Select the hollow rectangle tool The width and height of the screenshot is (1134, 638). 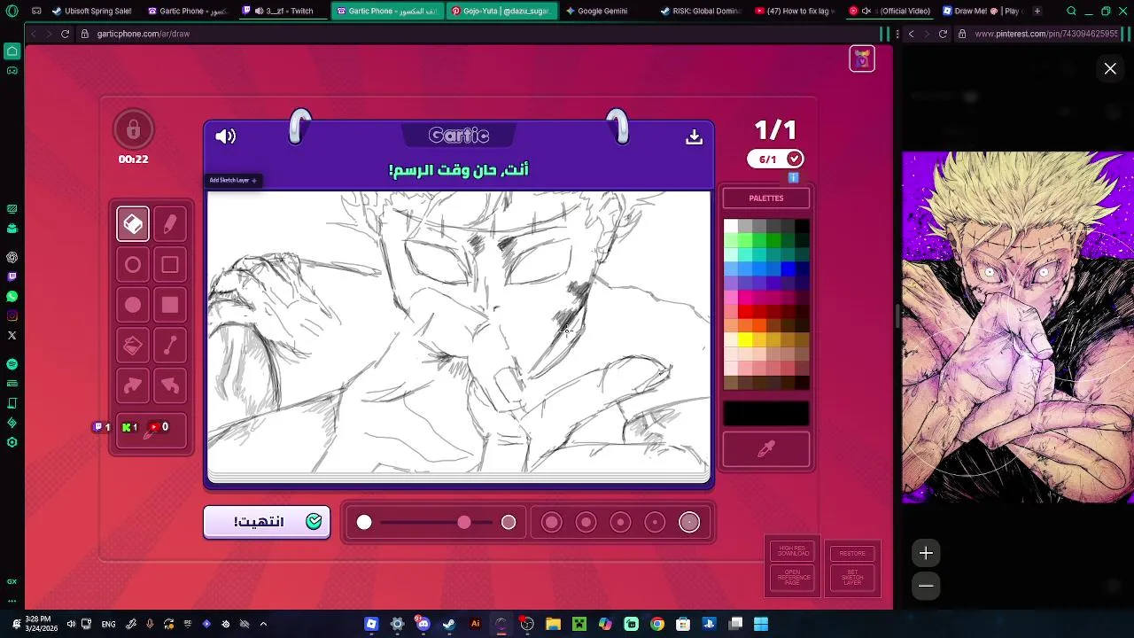click(x=170, y=265)
